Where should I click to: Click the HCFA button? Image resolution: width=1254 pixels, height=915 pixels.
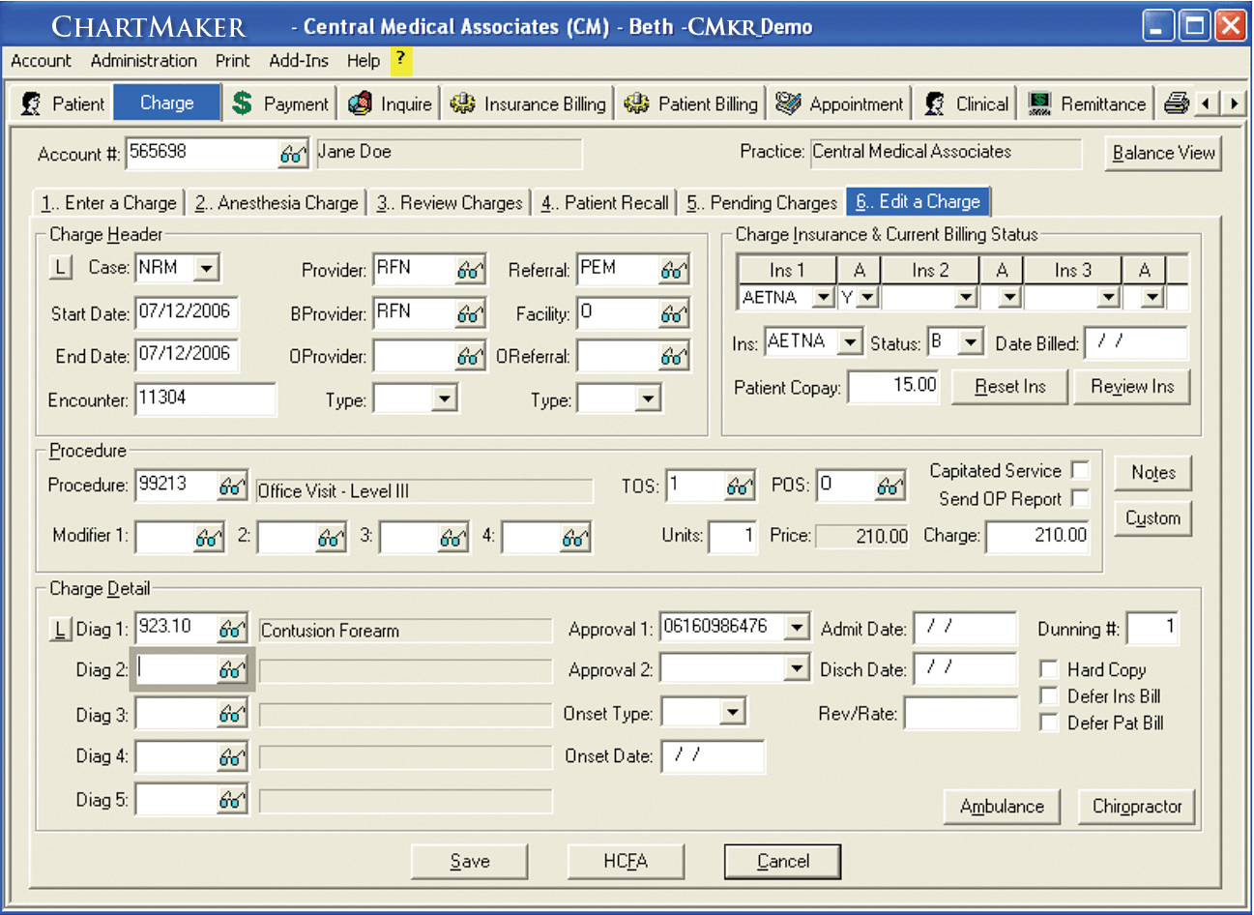click(x=626, y=861)
